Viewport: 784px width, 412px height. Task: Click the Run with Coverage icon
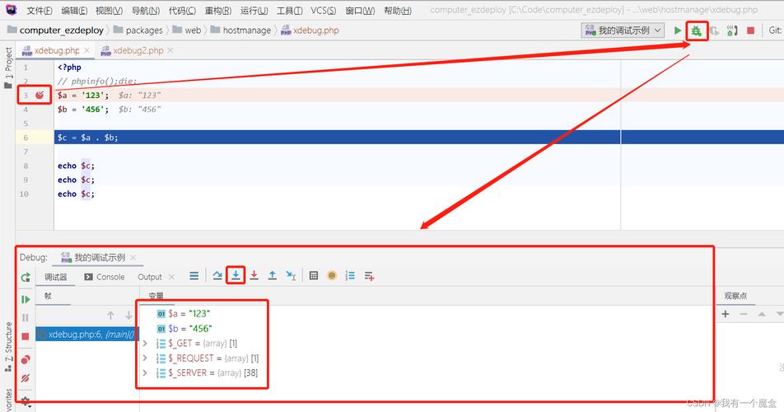point(715,31)
